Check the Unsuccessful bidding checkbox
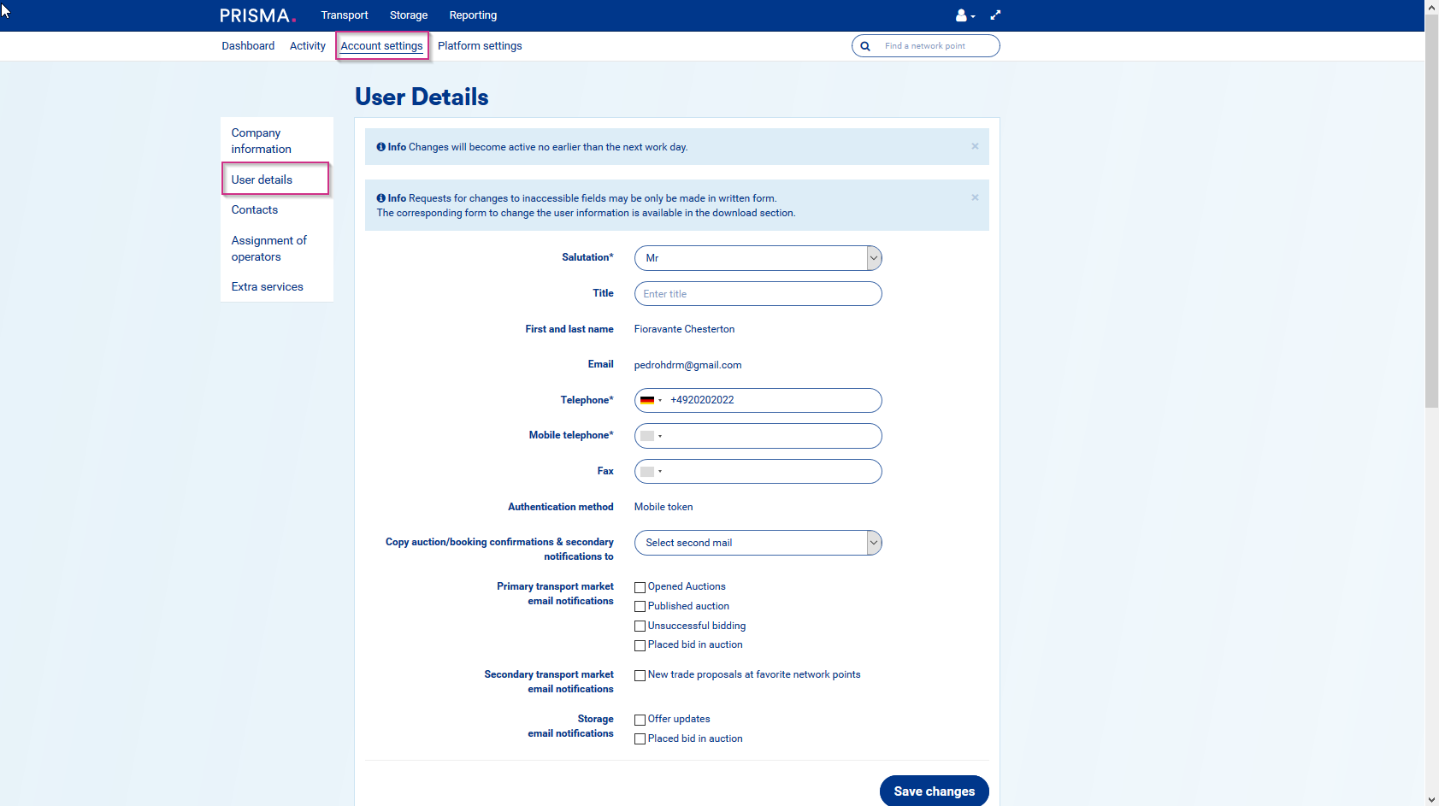1439x806 pixels. point(640,627)
